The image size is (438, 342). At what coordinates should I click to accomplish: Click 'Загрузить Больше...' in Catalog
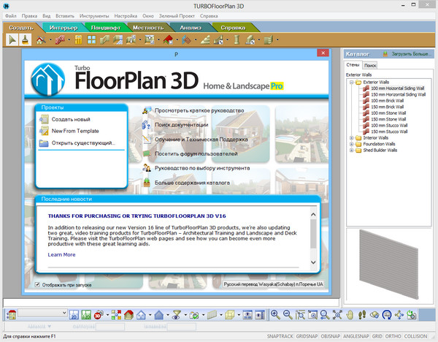tap(412, 54)
